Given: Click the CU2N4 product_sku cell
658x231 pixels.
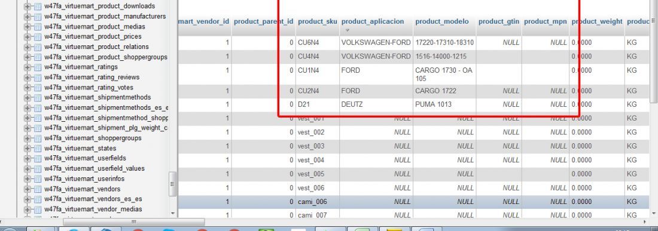Looking at the screenshot, I should (x=317, y=91).
